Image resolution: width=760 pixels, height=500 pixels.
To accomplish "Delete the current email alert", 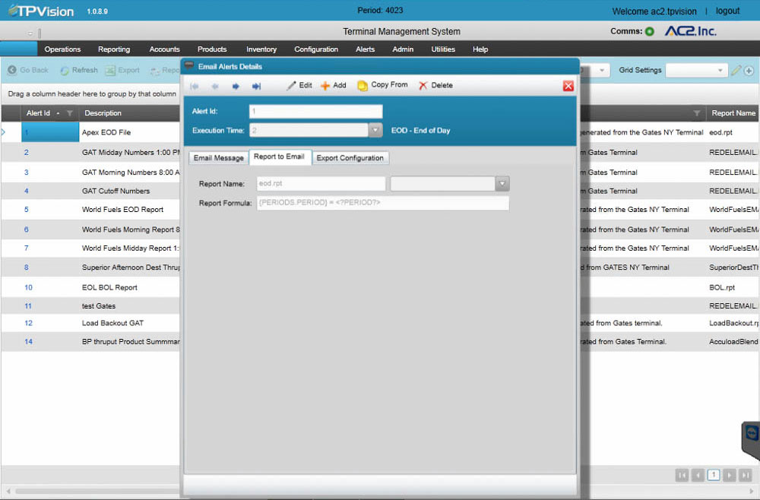I will [x=435, y=85].
